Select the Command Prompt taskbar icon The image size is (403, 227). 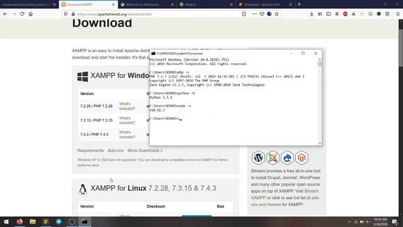(x=85, y=221)
